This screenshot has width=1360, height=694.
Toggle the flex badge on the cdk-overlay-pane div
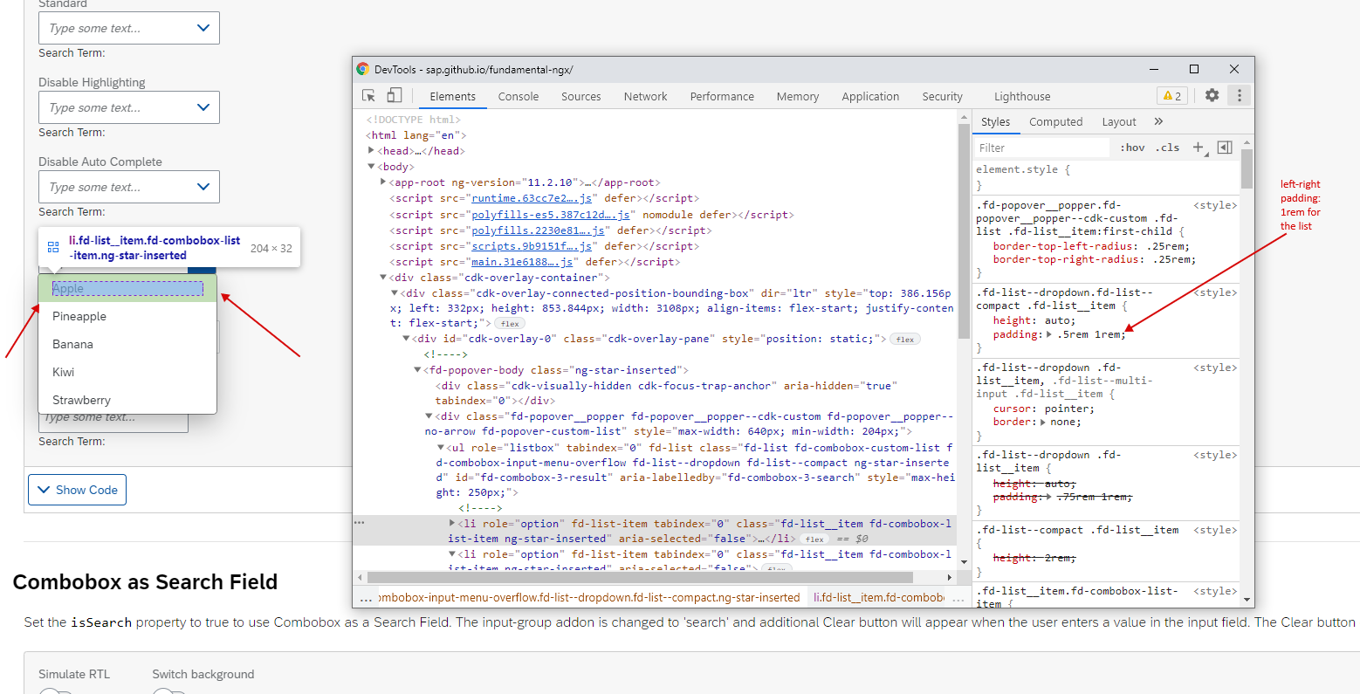click(x=905, y=340)
